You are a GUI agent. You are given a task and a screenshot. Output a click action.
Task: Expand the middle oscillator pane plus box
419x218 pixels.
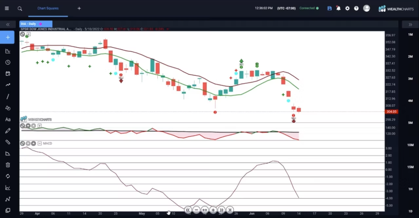[x=39, y=126]
